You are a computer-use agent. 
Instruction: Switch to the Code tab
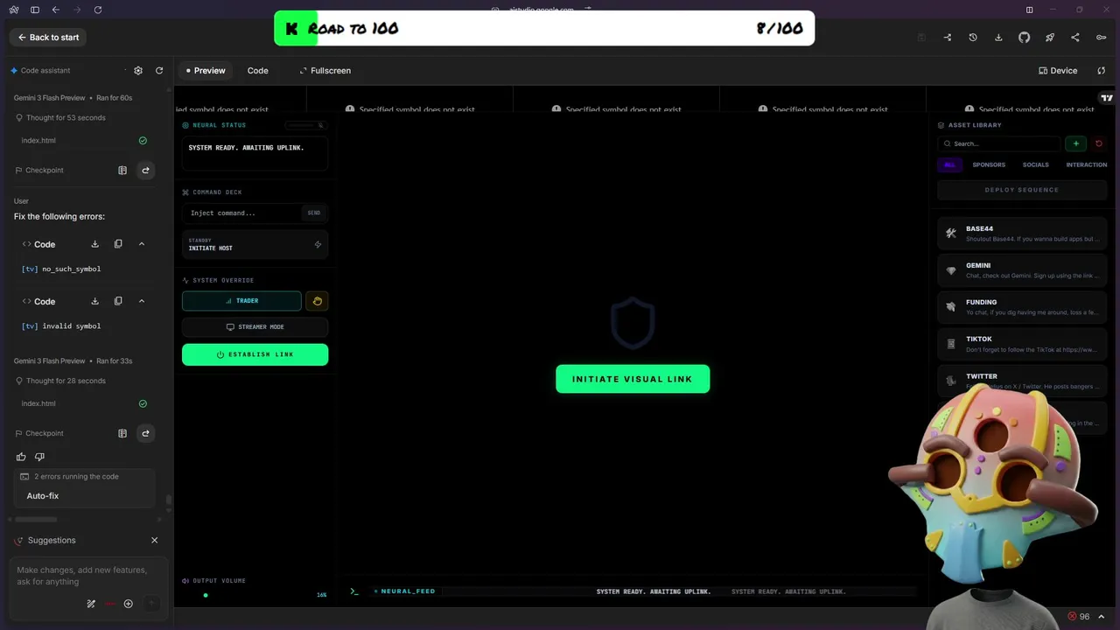pyautogui.click(x=257, y=70)
